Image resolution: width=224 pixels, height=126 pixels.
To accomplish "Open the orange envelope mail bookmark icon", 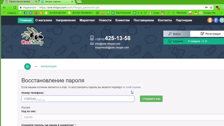I will [196, 13].
